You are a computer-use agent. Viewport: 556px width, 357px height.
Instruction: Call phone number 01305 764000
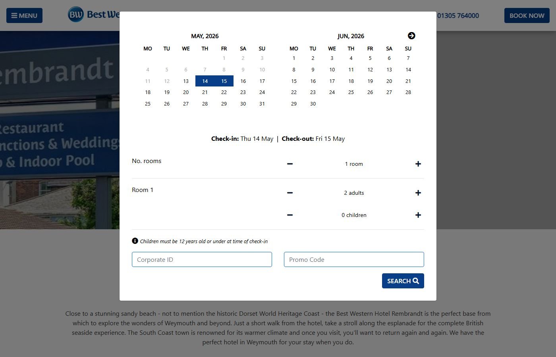click(458, 15)
